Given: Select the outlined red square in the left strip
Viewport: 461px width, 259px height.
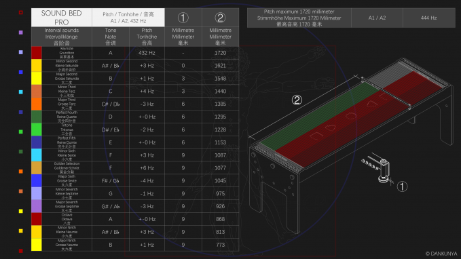Looking at the screenshot, I should (x=21, y=12).
